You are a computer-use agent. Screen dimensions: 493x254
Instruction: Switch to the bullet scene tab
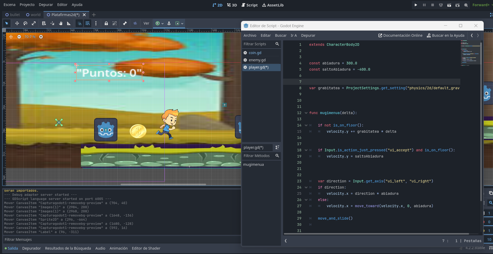point(13,15)
